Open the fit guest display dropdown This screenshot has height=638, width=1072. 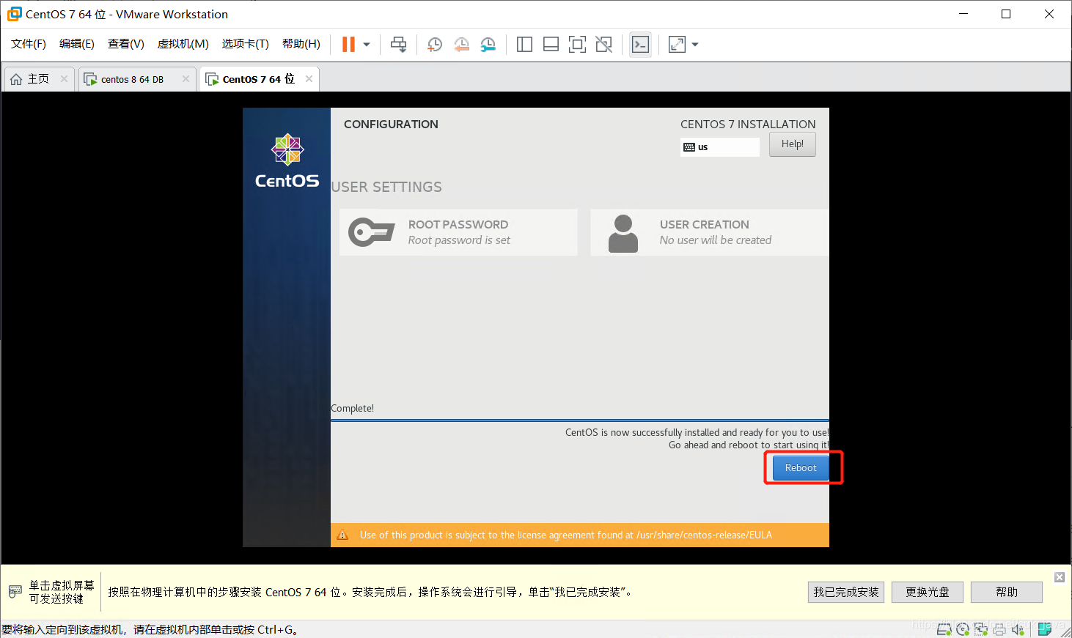[694, 44]
